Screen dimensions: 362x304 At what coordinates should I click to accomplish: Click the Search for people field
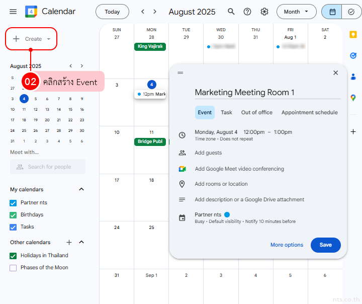point(48,167)
